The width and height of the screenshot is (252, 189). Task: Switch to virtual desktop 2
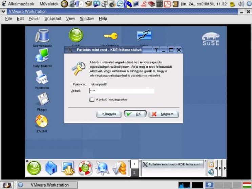134,173
